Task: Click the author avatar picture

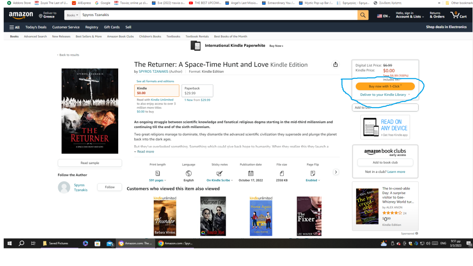Action: (x=64, y=188)
